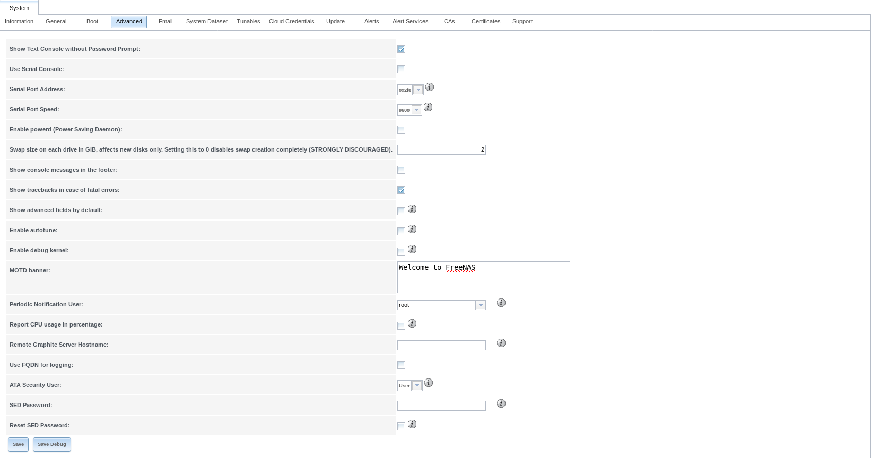Open the ATA Security User dropdown
Image resolution: width=871 pixels, height=458 pixels.
pyautogui.click(x=417, y=386)
